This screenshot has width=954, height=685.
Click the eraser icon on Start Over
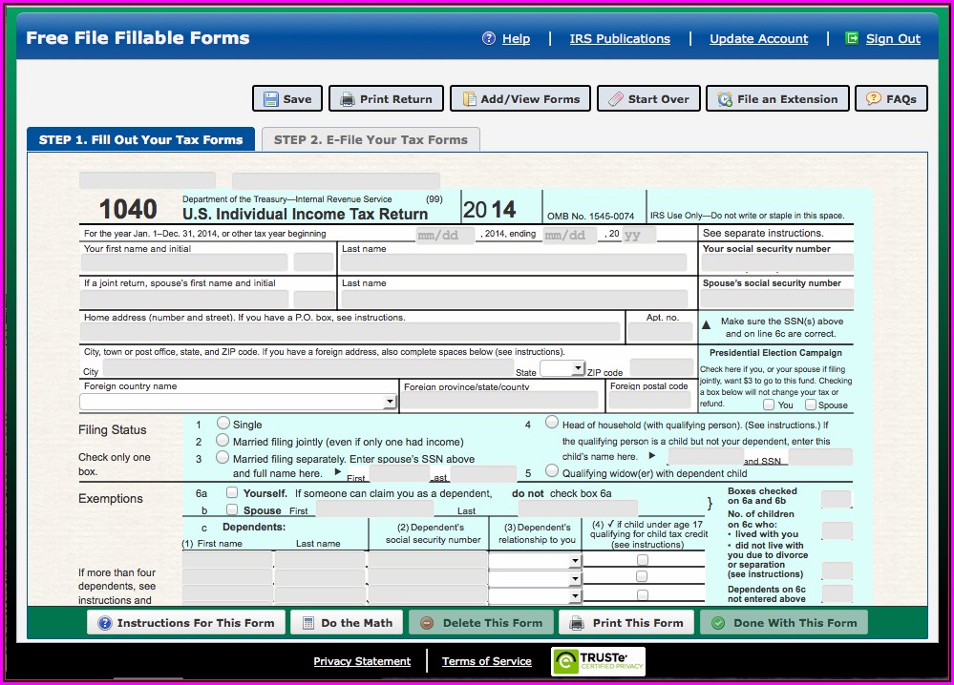click(x=616, y=99)
